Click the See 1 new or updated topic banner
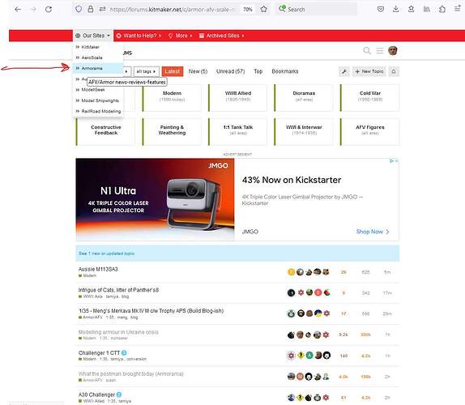The image size is (465, 405). click(x=237, y=254)
